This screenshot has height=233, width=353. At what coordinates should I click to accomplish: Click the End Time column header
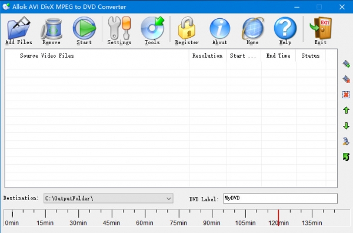pos(278,56)
